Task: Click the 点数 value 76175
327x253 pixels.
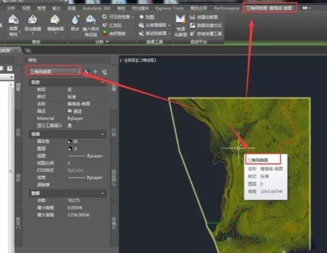Action: pyautogui.click(x=74, y=200)
